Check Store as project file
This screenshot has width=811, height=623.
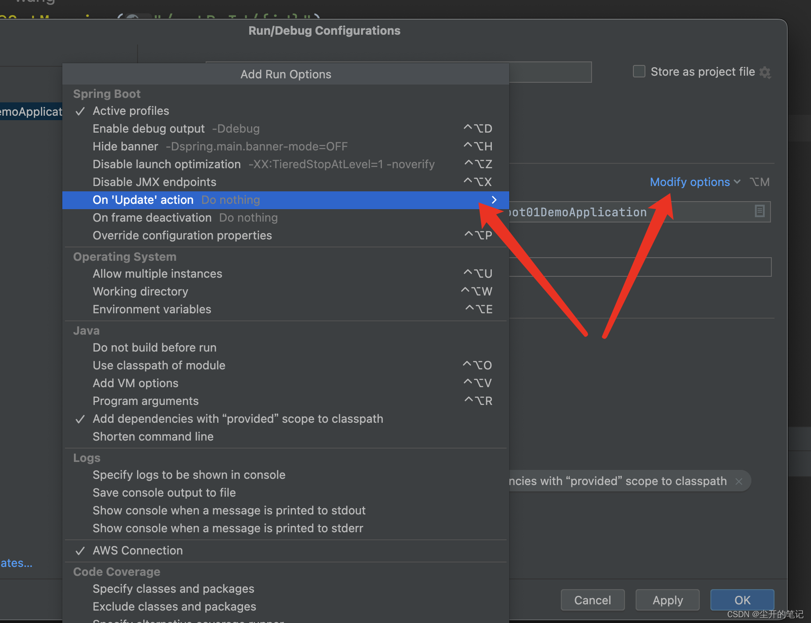click(x=639, y=71)
